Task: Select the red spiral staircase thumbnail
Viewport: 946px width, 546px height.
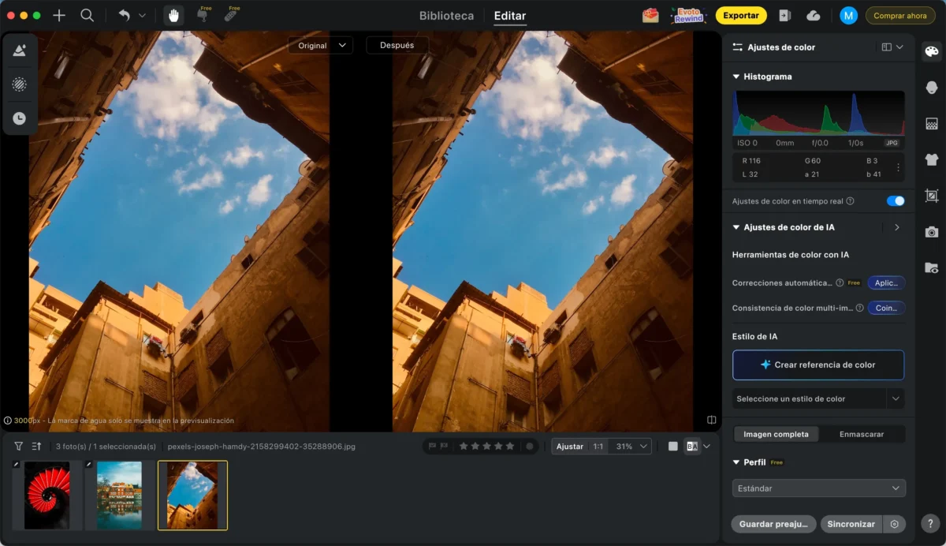Action: coord(47,495)
